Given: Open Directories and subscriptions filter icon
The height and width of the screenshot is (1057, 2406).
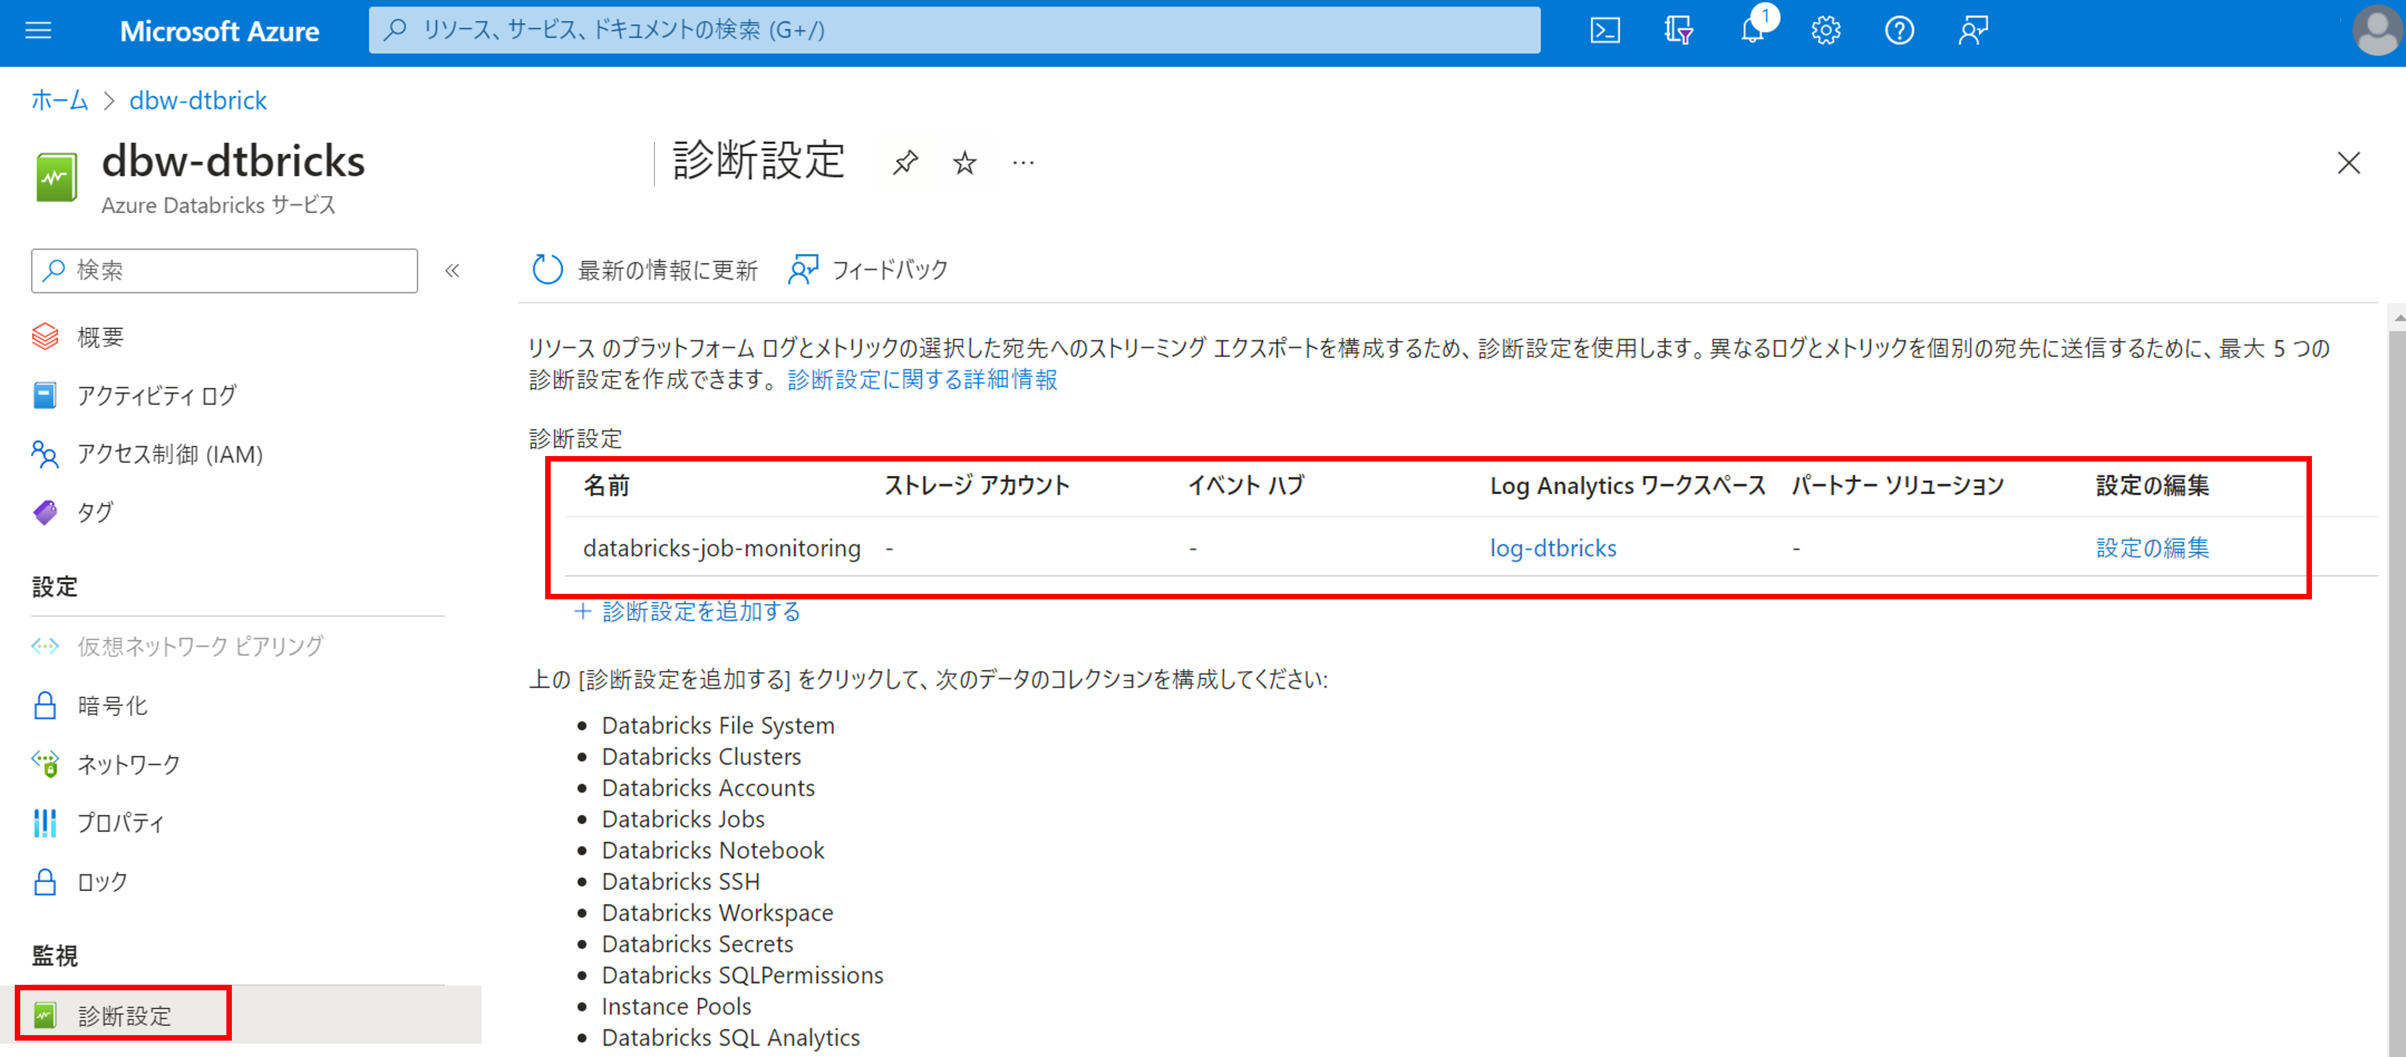Looking at the screenshot, I should 1678,31.
